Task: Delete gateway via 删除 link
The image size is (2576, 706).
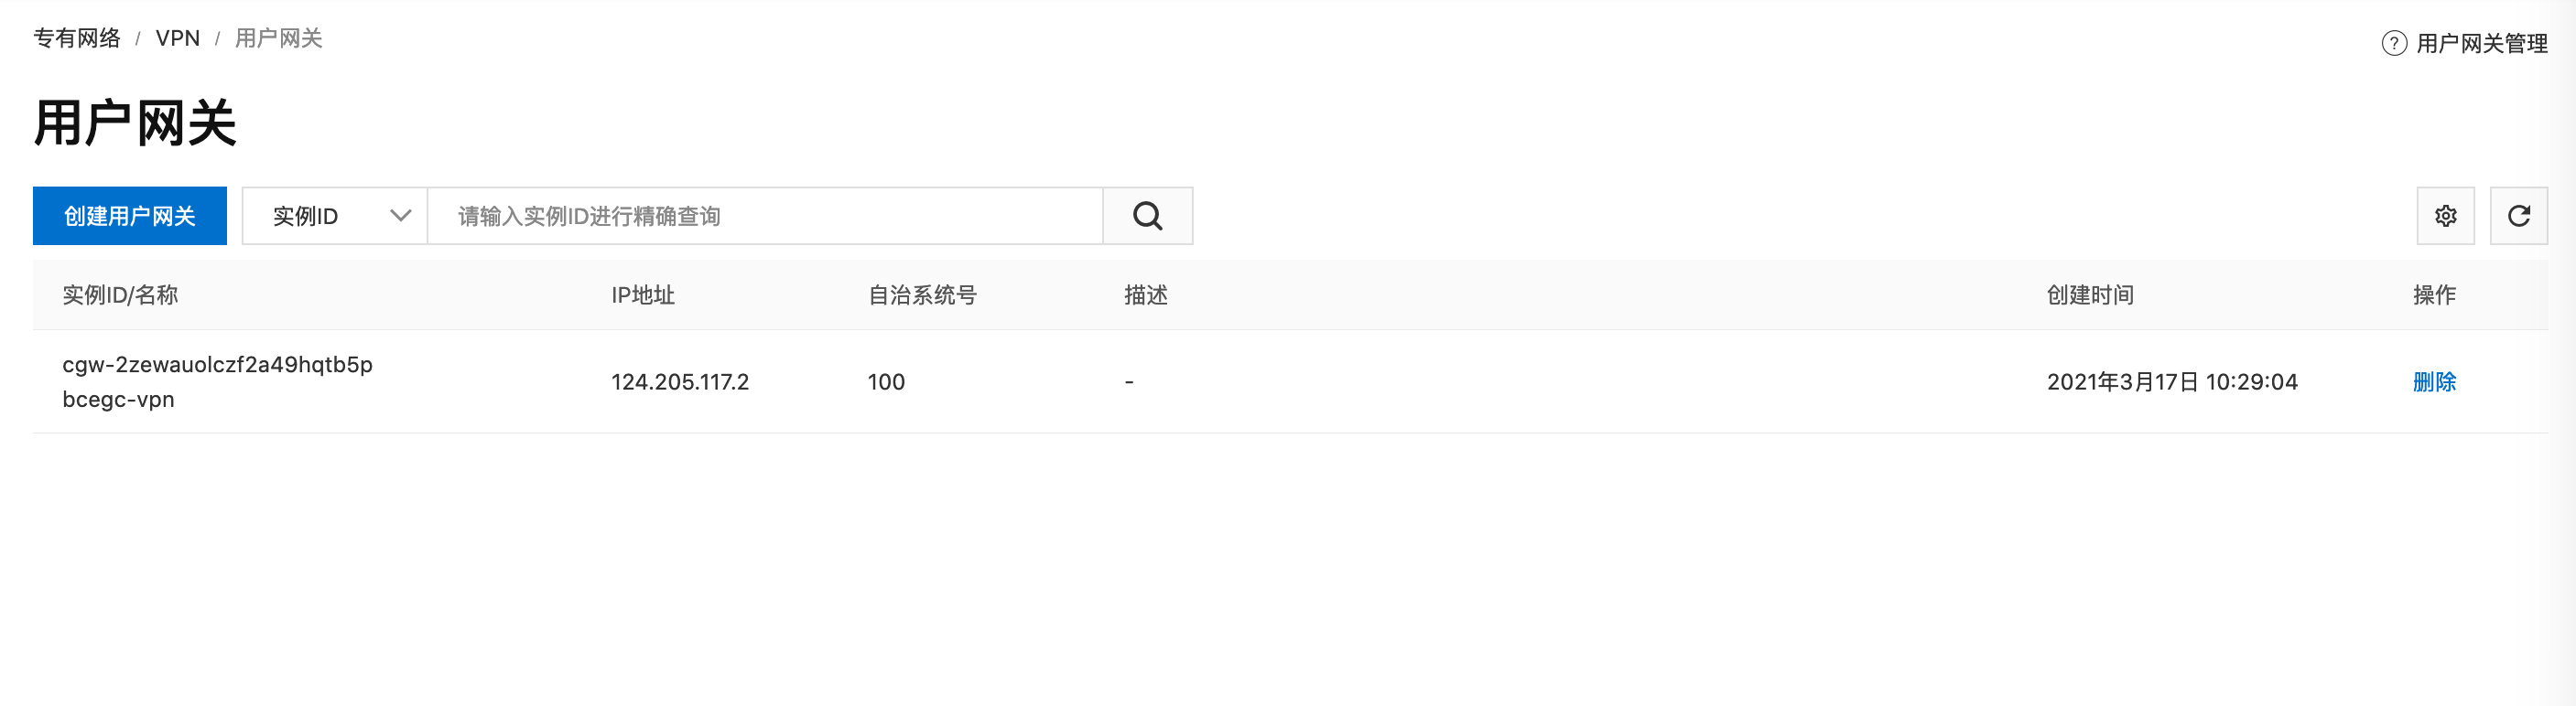Action: coord(2434,381)
